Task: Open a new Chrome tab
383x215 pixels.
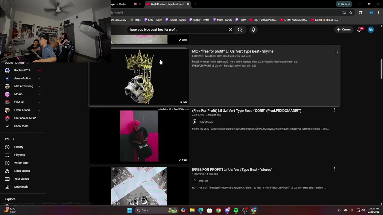Action: 195,4
